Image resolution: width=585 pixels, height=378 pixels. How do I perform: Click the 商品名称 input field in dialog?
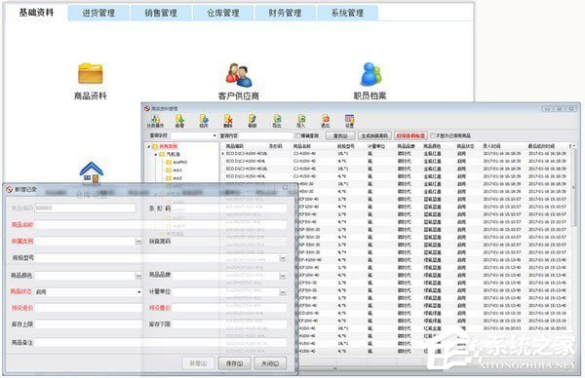point(161,225)
